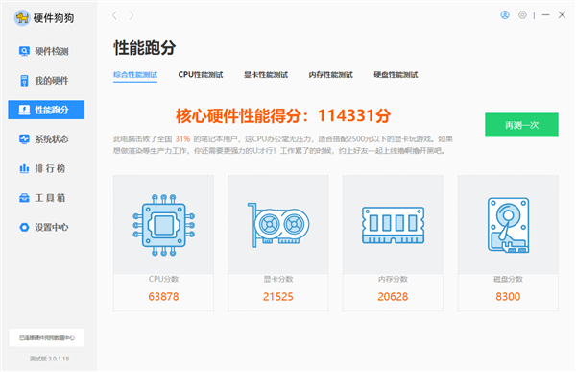Click the 磁盘分数 label
The height and width of the screenshot is (372, 576).
[508, 280]
